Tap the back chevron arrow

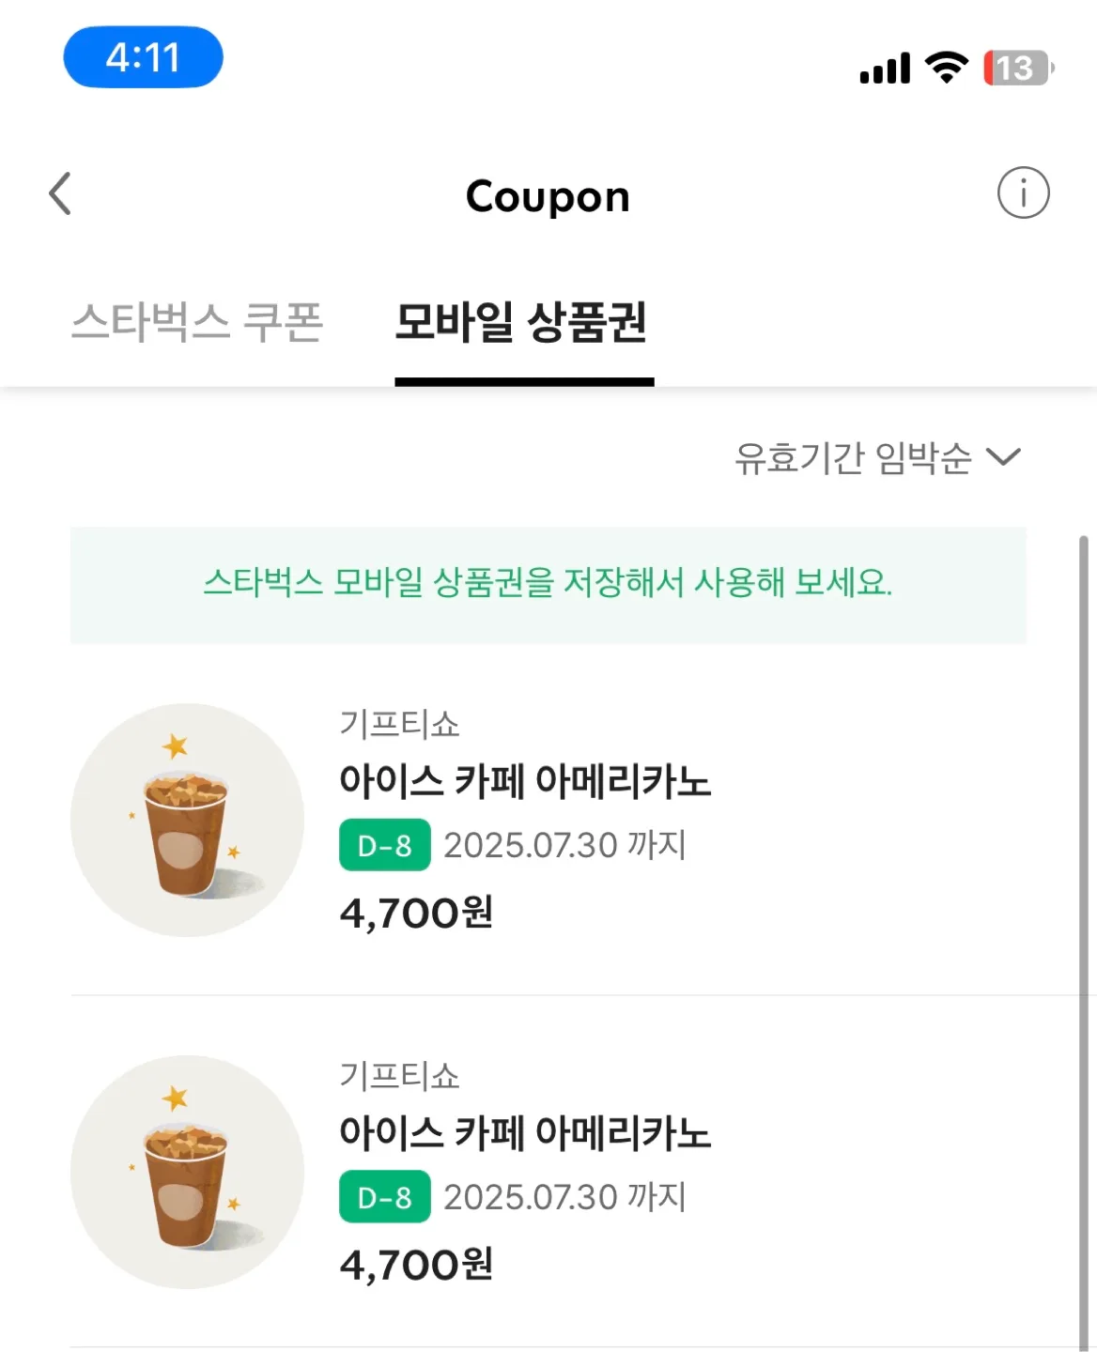click(x=60, y=193)
